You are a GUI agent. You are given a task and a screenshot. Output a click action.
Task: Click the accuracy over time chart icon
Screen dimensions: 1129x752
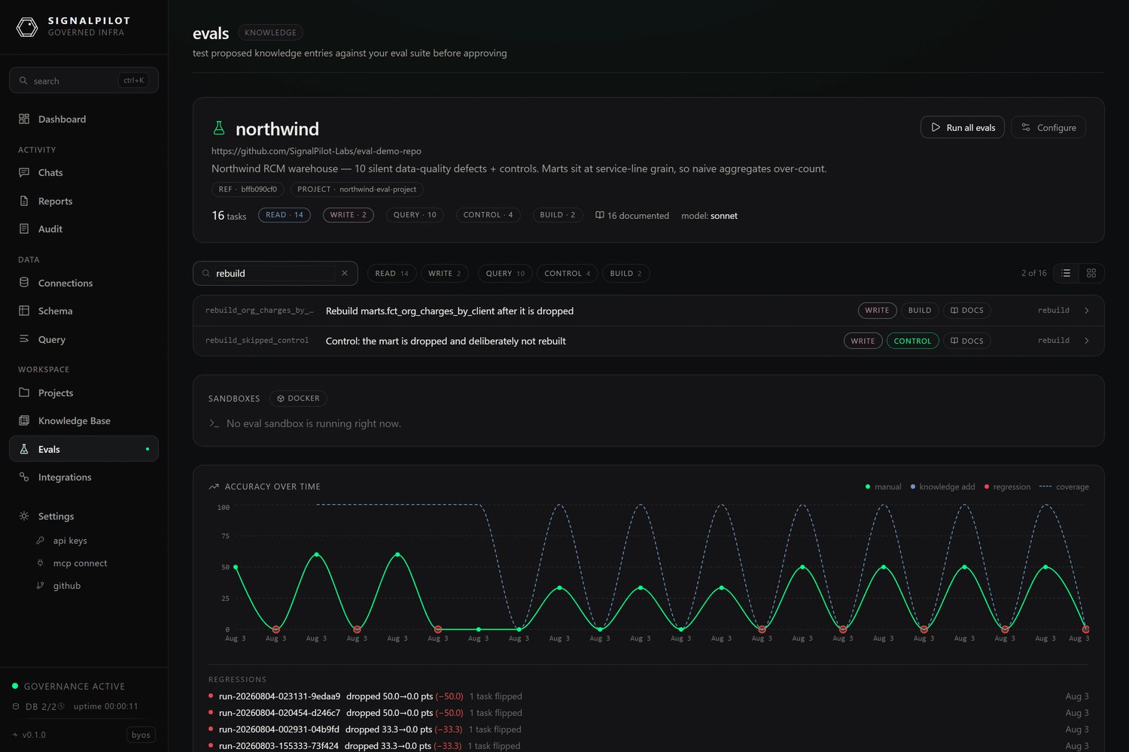coord(214,487)
